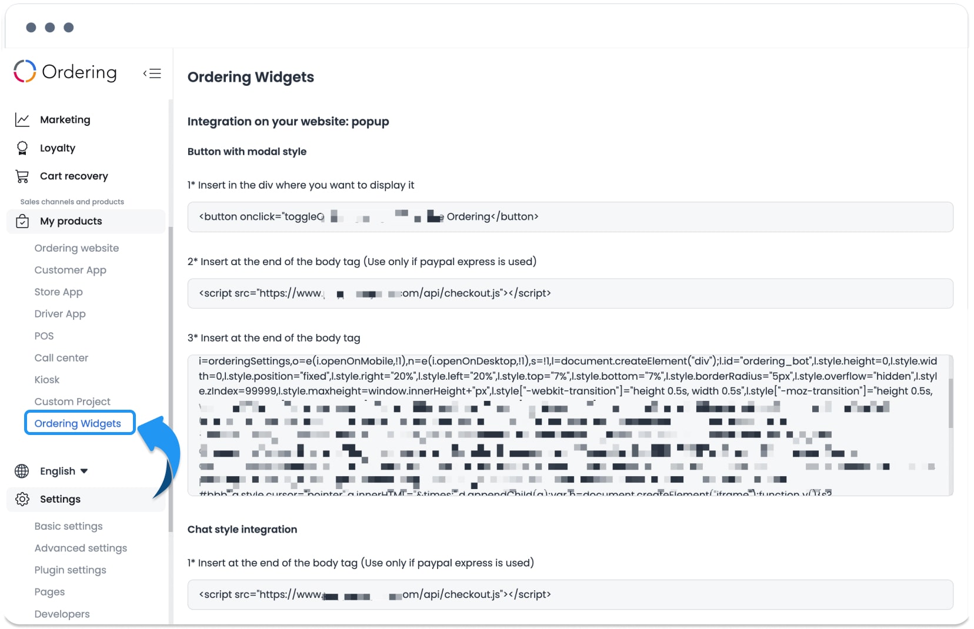Click the My products bag icon

click(x=22, y=222)
